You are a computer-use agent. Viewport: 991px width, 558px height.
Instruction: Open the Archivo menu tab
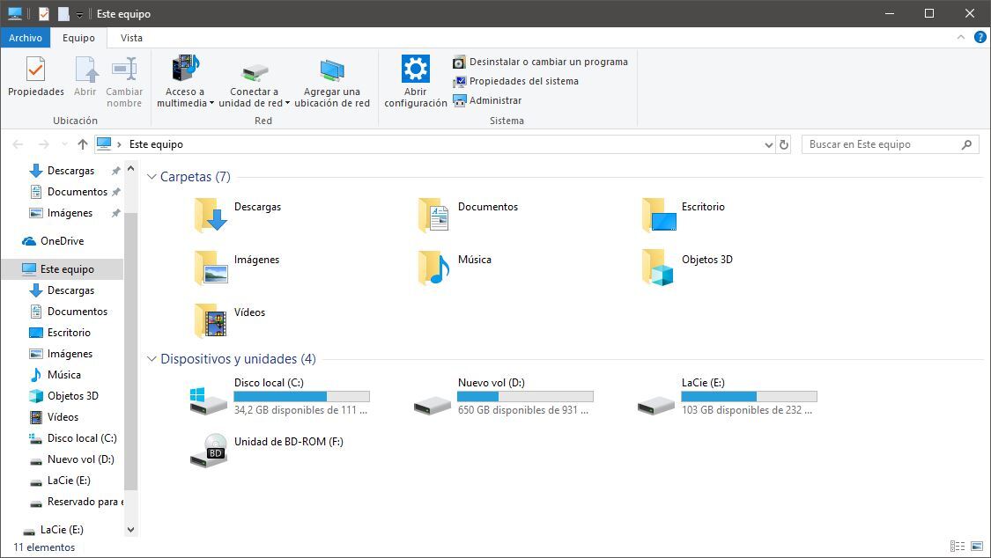pyautogui.click(x=26, y=38)
